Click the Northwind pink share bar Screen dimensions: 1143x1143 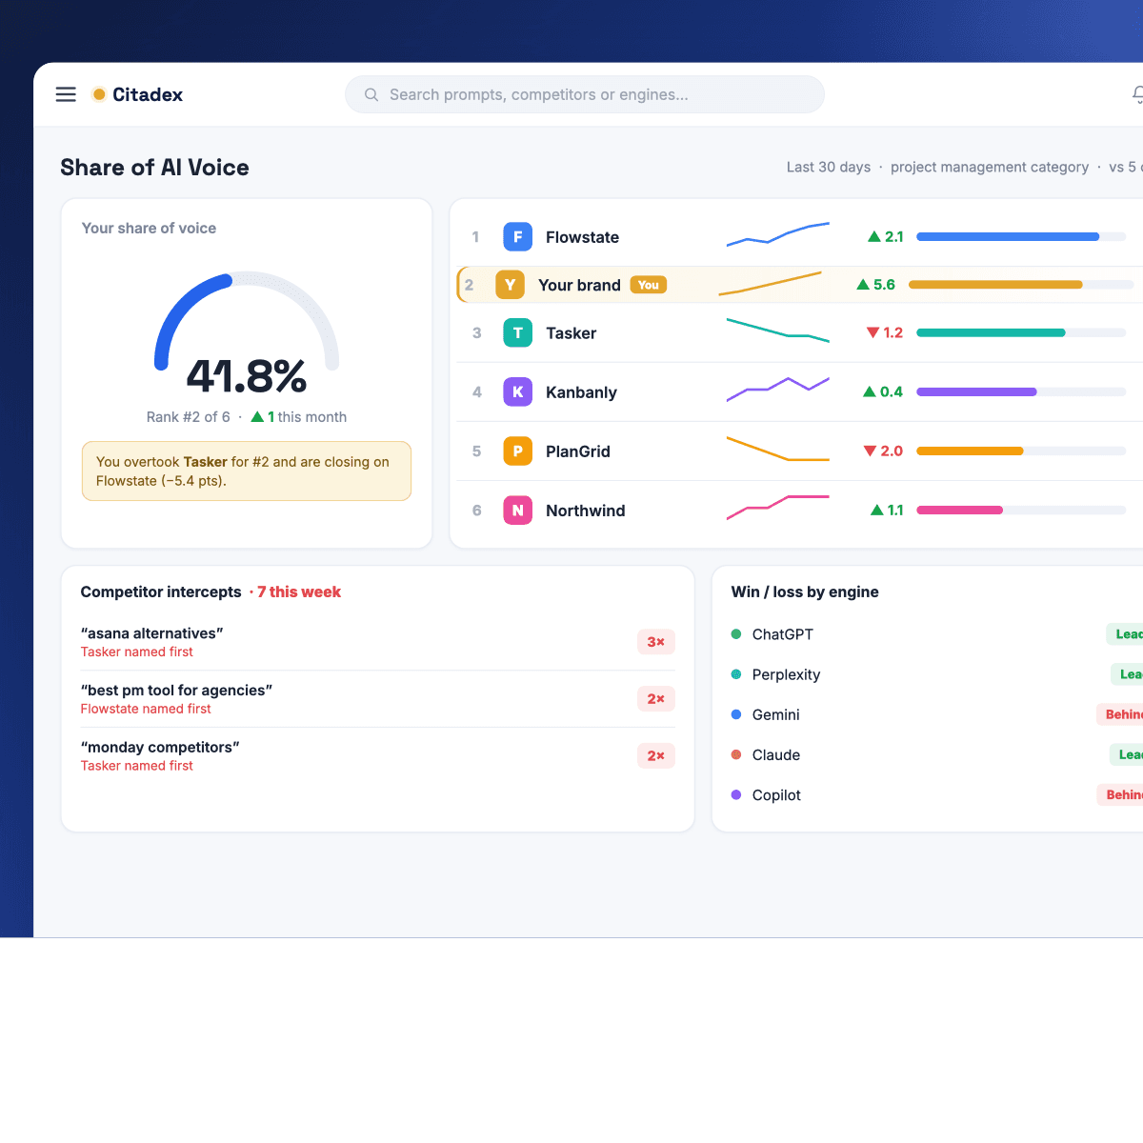pyautogui.click(x=959, y=510)
